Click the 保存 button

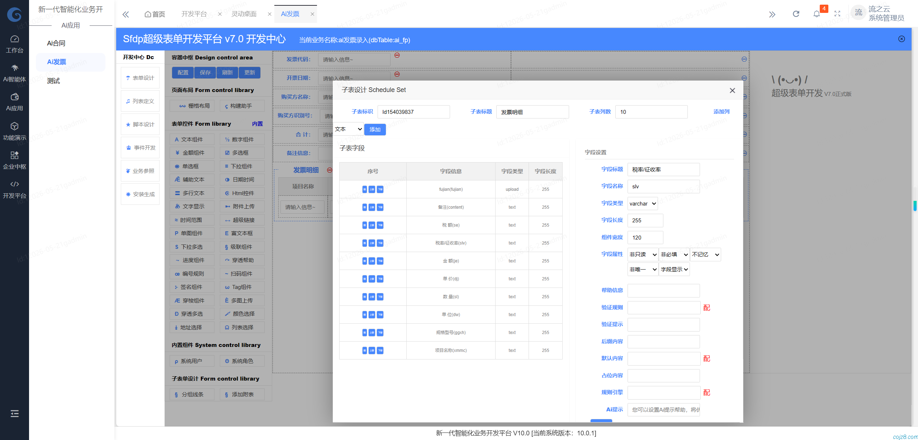coord(205,73)
